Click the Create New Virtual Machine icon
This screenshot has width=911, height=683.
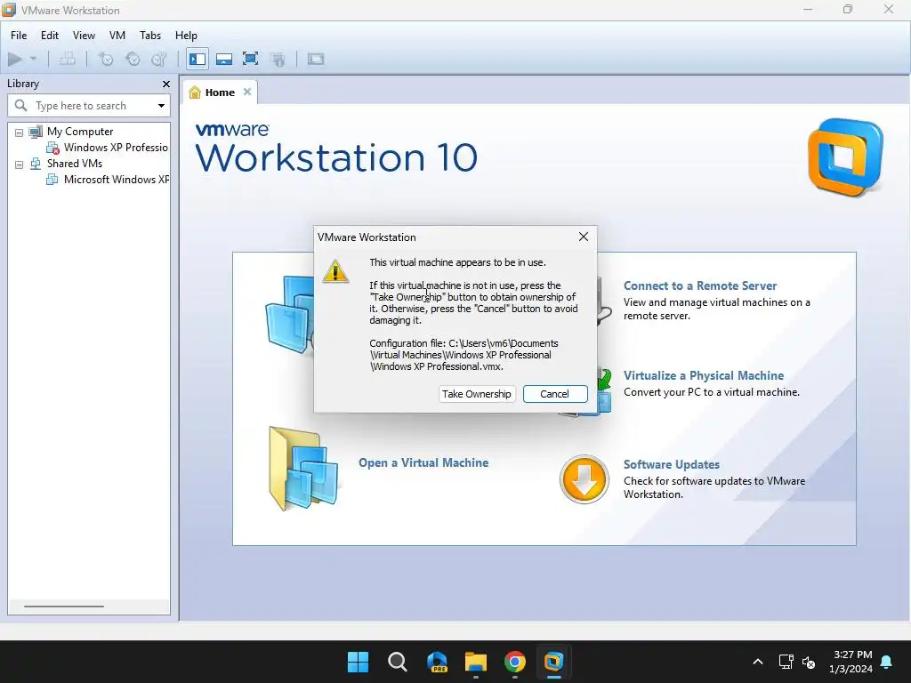click(x=289, y=314)
